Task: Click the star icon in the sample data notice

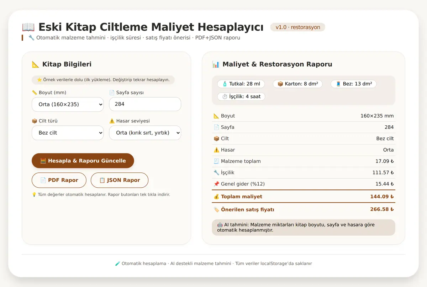Action: pyautogui.click(x=39, y=80)
